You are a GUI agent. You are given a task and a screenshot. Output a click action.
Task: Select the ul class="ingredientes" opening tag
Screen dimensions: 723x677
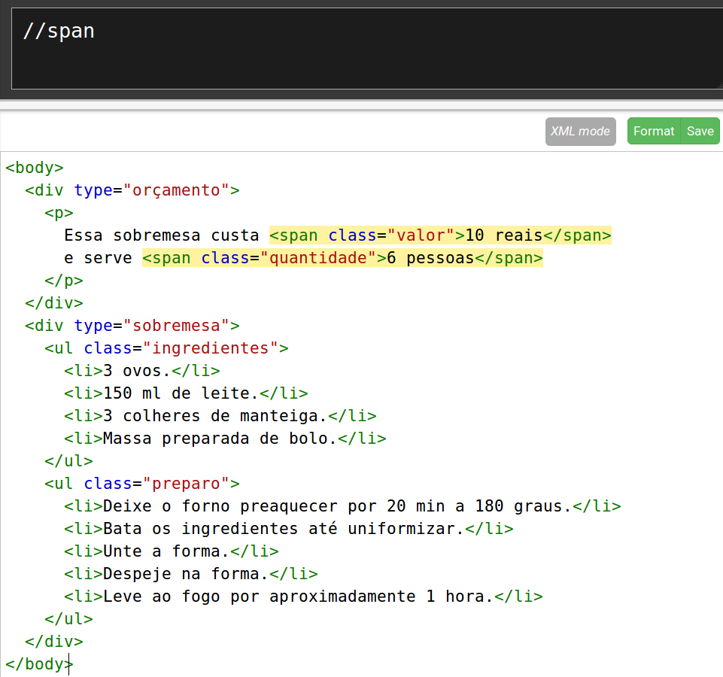point(166,348)
